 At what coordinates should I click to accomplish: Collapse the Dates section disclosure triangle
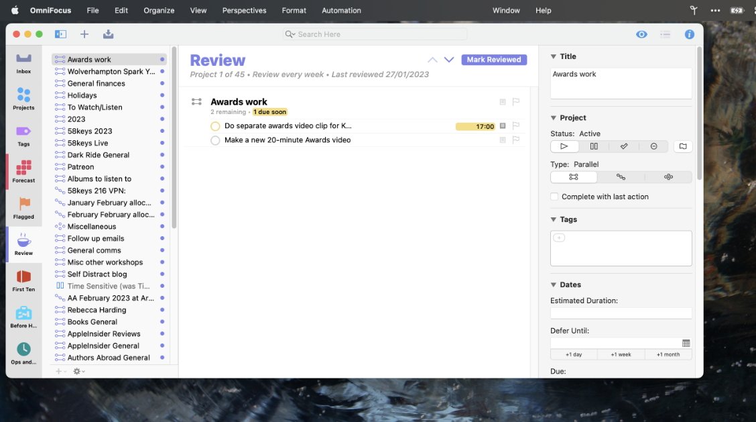point(554,284)
